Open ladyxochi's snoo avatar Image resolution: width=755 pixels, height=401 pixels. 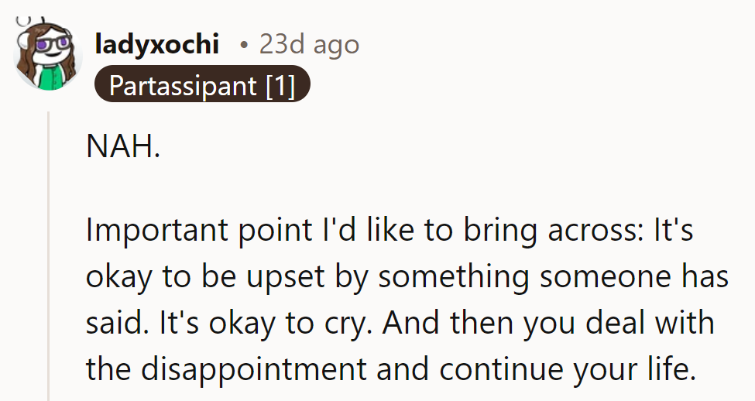point(48,56)
